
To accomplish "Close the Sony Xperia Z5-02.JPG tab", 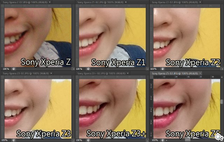I will click(x=200, y=73).
